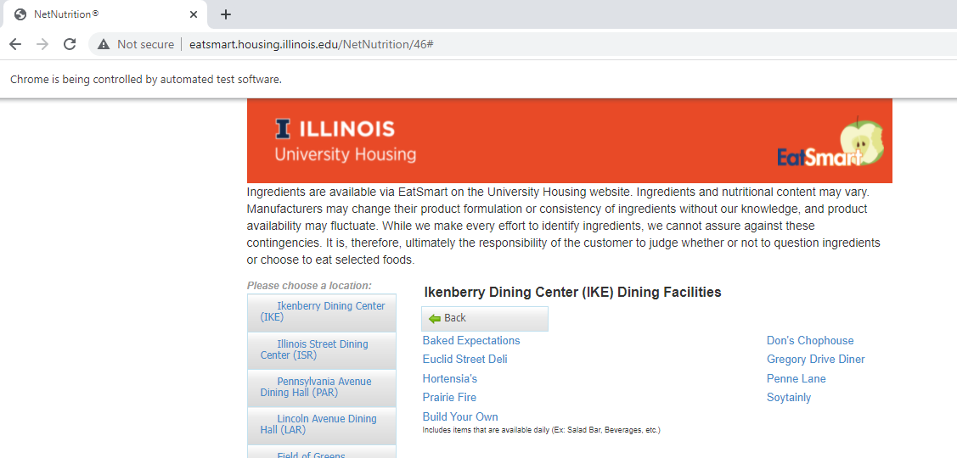
Task: Select the NetNutrition browser tab
Action: tap(104, 14)
